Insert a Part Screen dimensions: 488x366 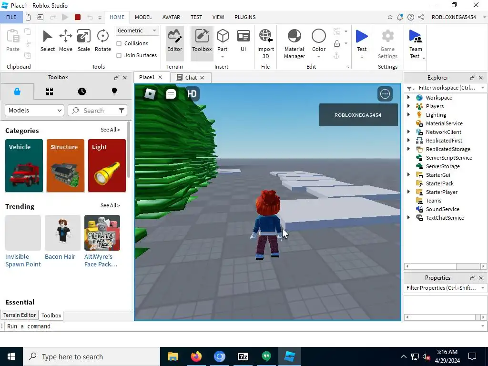[x=223, y=40]
